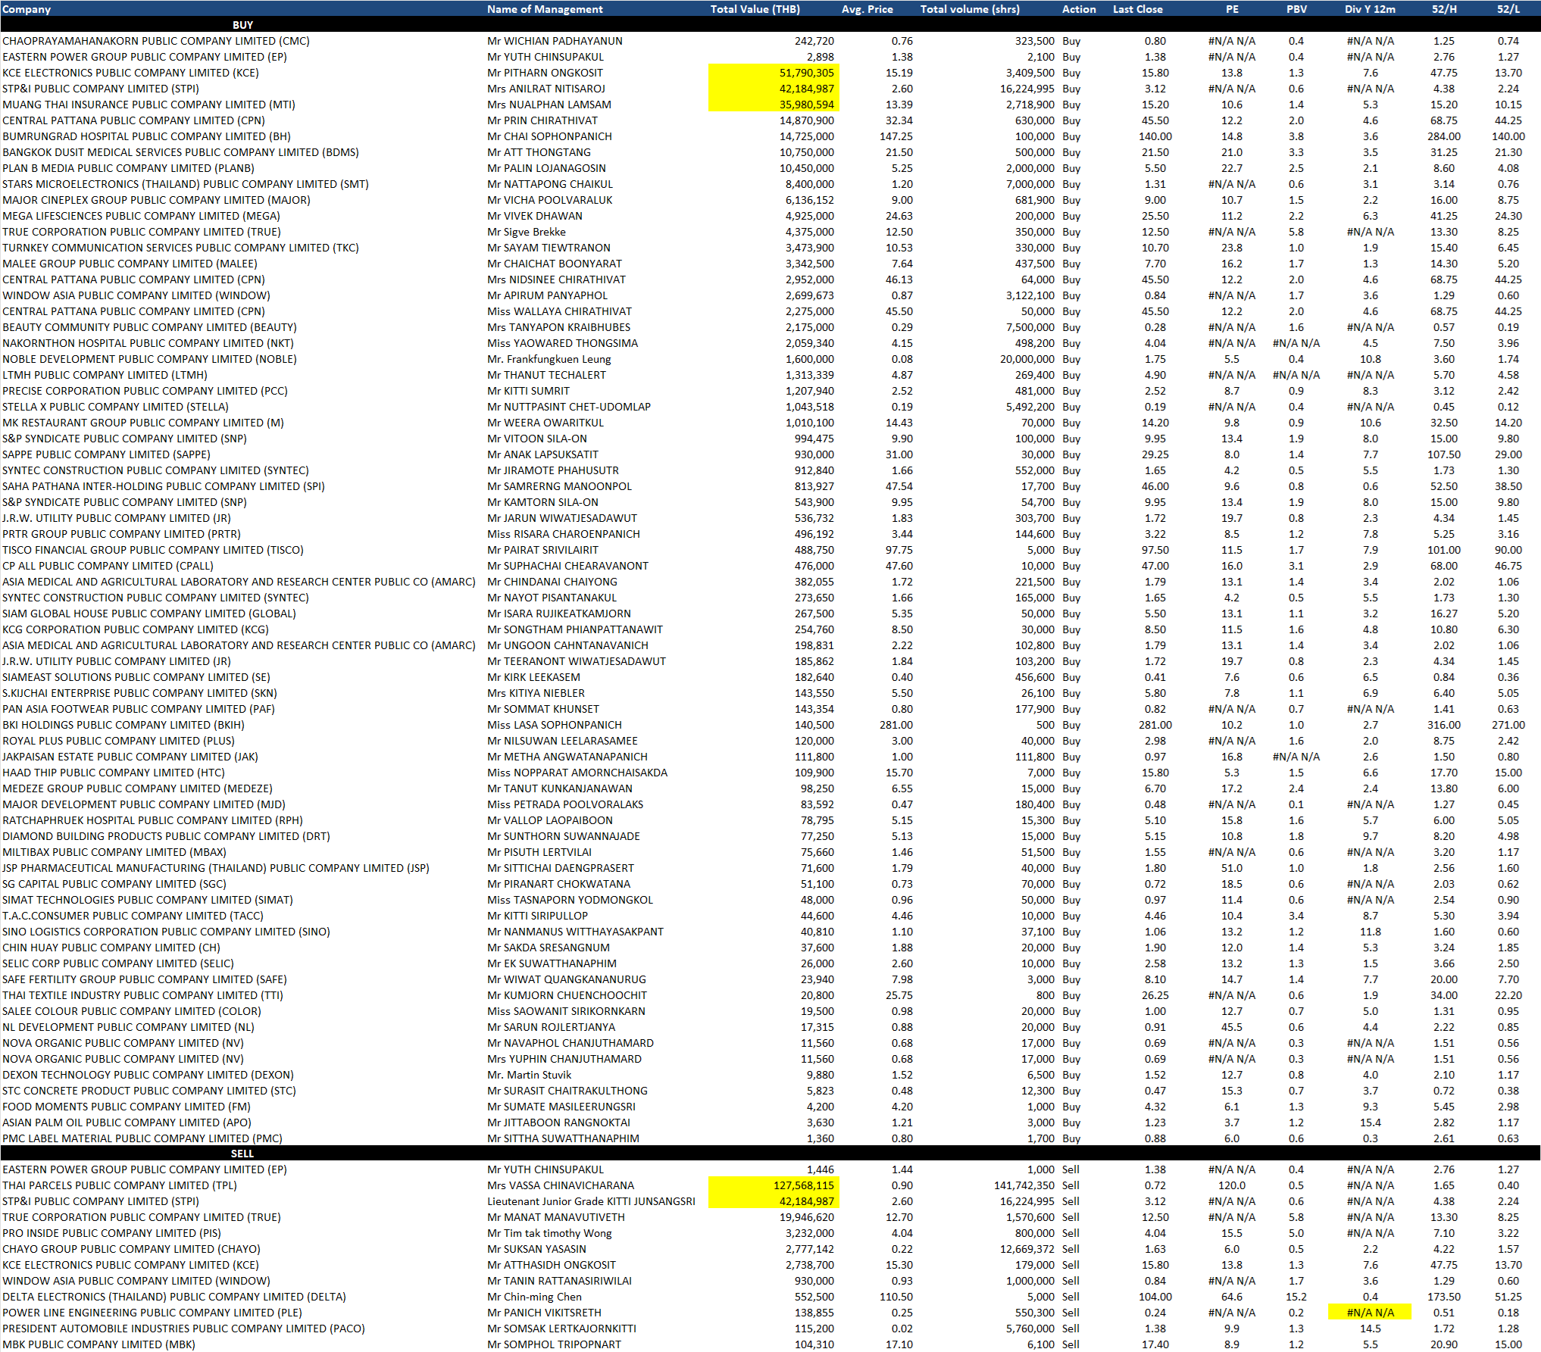The image size is (1541, 1352).
Task: Select the Name of Management header
Action: [x=545, y=9]
